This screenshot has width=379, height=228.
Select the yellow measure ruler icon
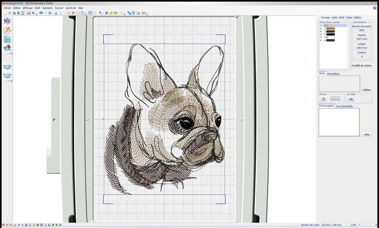click(x=111, y=13)
